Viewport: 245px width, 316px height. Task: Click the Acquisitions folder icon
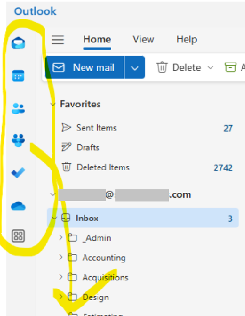(x=72, y=277)
